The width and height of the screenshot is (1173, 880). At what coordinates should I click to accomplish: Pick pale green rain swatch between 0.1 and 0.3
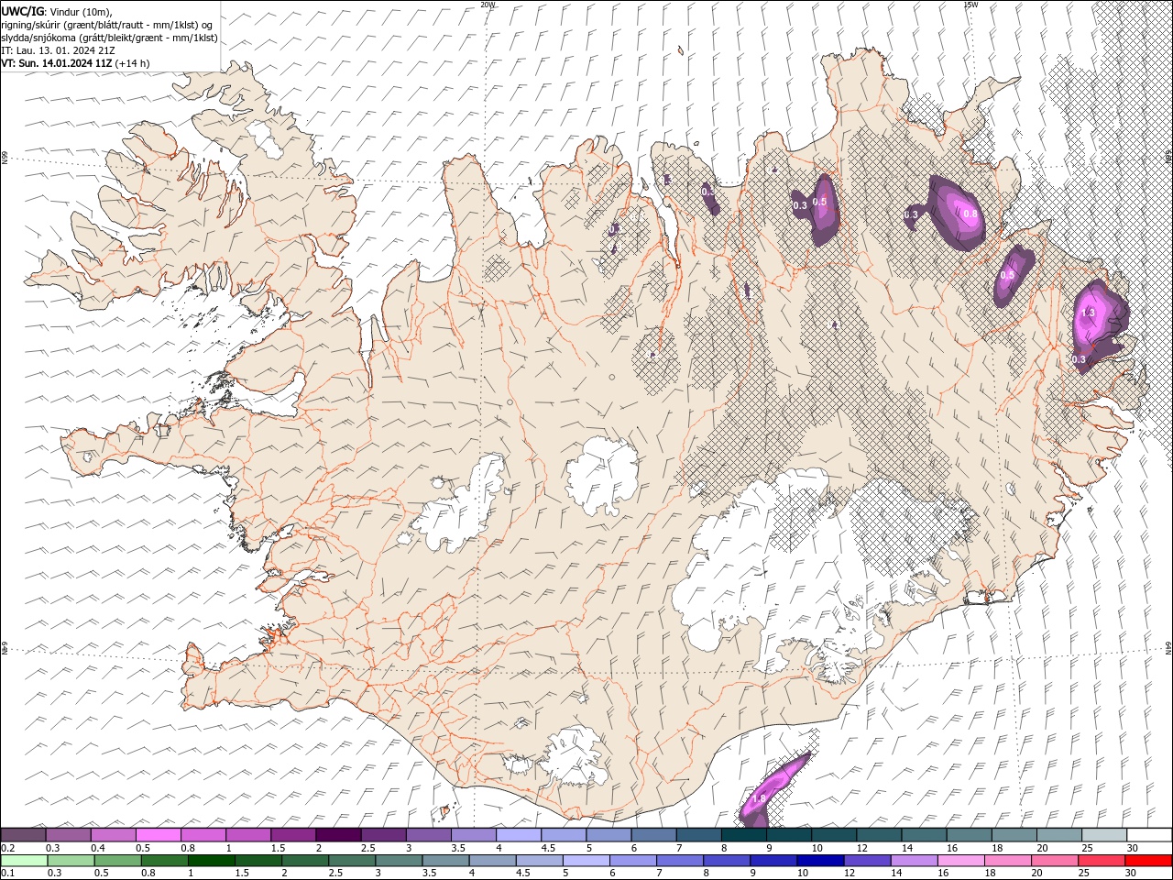pyautogui.click(x=24, y=861)
